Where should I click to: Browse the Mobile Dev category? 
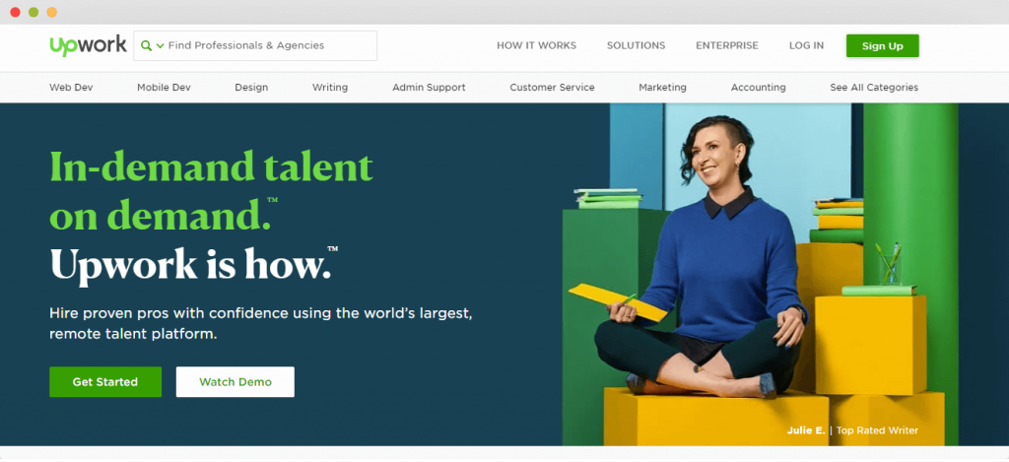pos(164,88)
